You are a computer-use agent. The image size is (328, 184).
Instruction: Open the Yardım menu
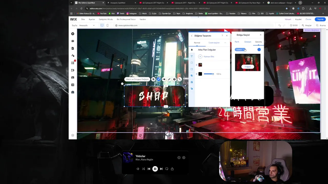143,19
